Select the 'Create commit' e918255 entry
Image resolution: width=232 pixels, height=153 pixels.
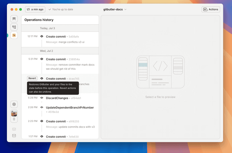[55, 122]
